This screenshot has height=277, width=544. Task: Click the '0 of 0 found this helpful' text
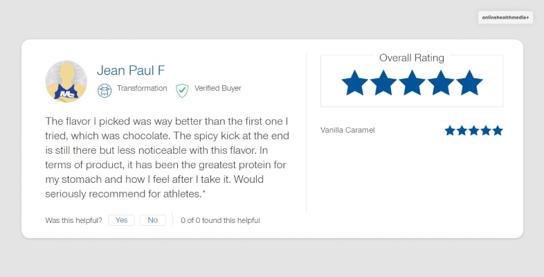220,220
